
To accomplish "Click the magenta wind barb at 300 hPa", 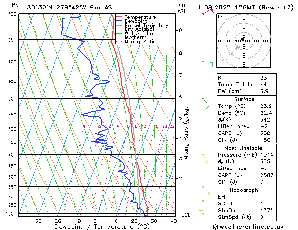I will point(208,11).
